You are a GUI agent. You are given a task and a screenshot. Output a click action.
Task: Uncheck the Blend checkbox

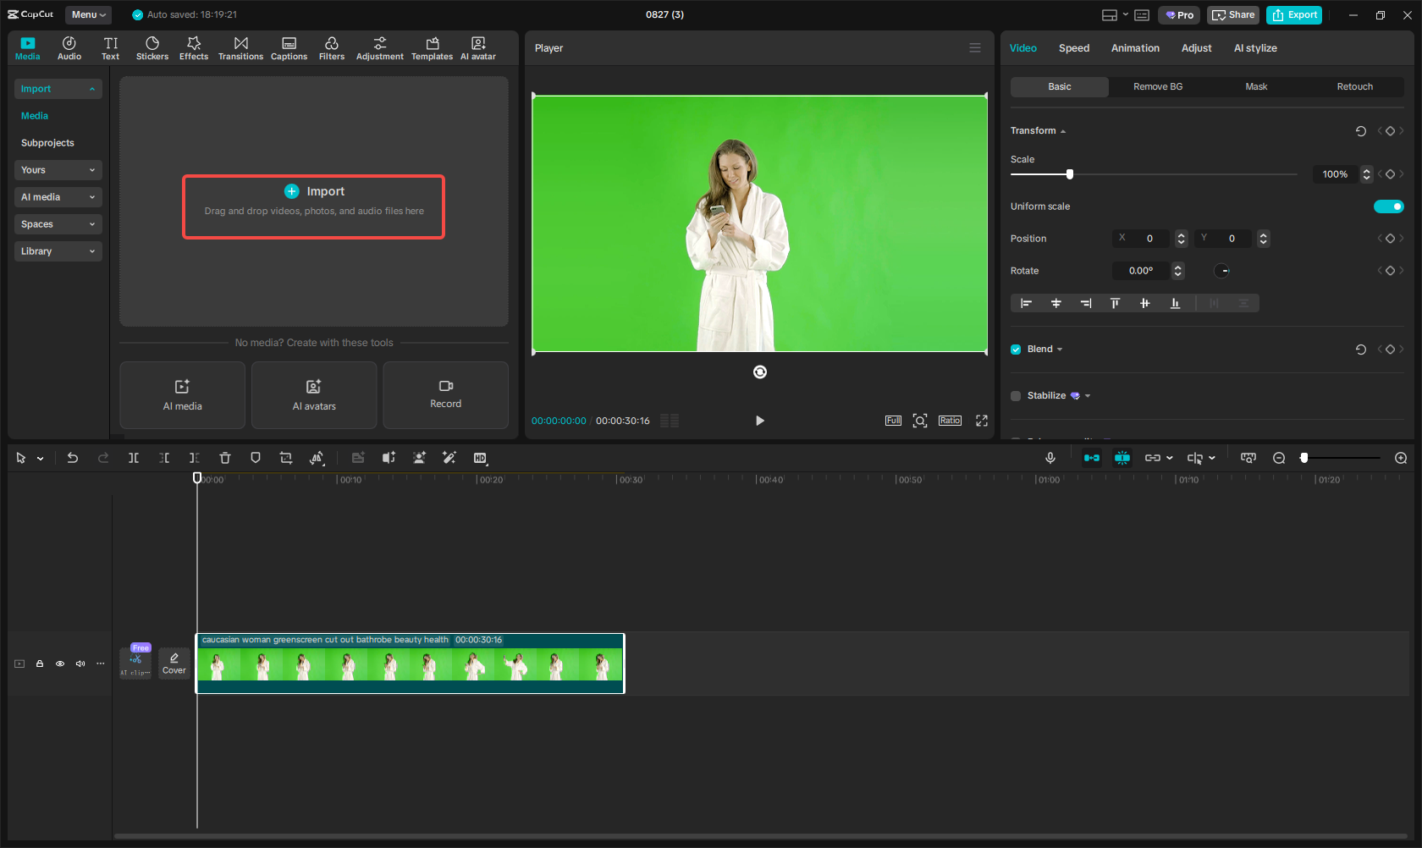pyautogui.click(x=1015, y=349)
